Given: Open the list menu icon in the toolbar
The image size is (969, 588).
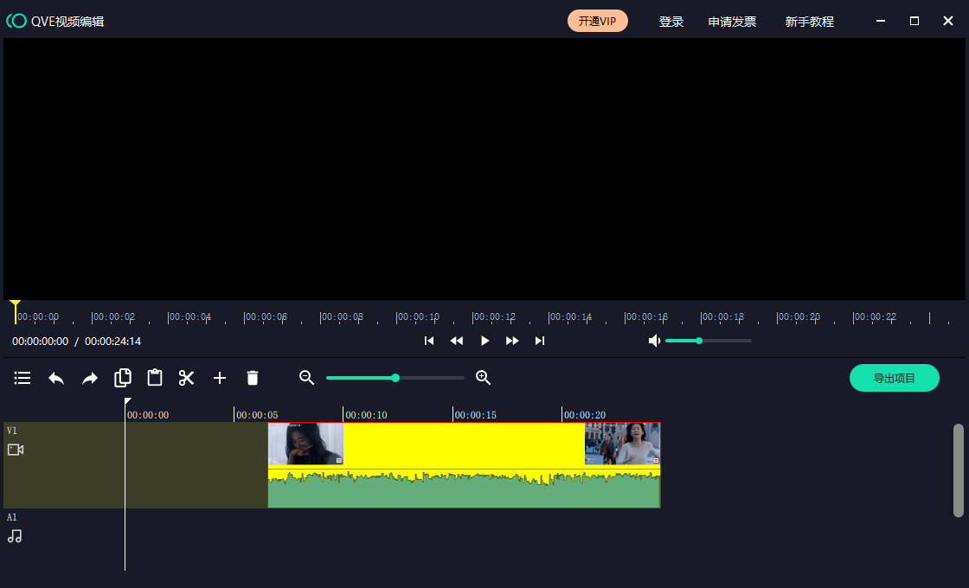Looking at the screenshot, I should point(22,378).
